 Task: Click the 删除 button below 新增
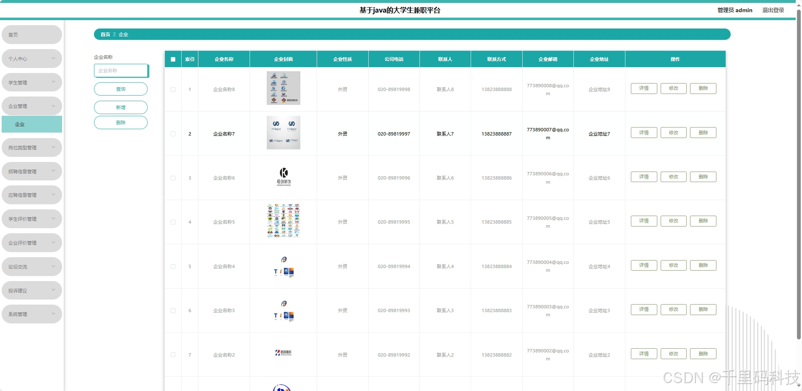click(x=121, y=123)
